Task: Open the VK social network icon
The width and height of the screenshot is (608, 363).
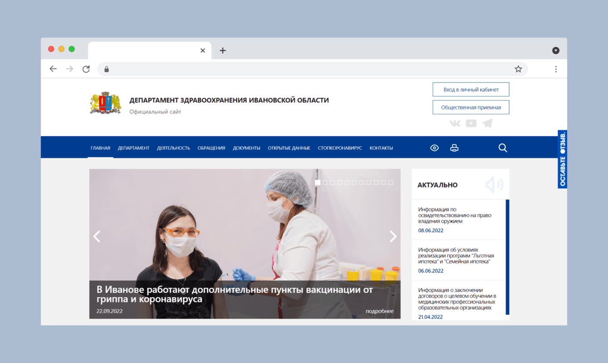Action: [x=455, y=123]
